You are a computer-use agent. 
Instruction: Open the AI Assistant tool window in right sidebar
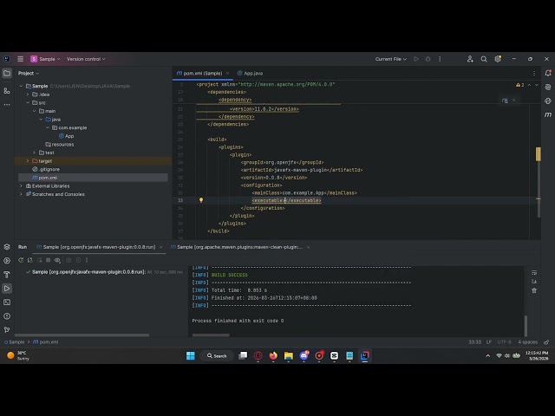(x=548, y=87)
